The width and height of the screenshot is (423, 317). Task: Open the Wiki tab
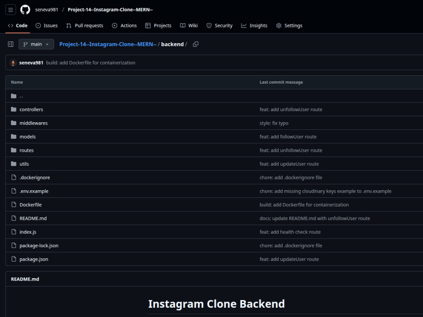[x=189, y=26]
